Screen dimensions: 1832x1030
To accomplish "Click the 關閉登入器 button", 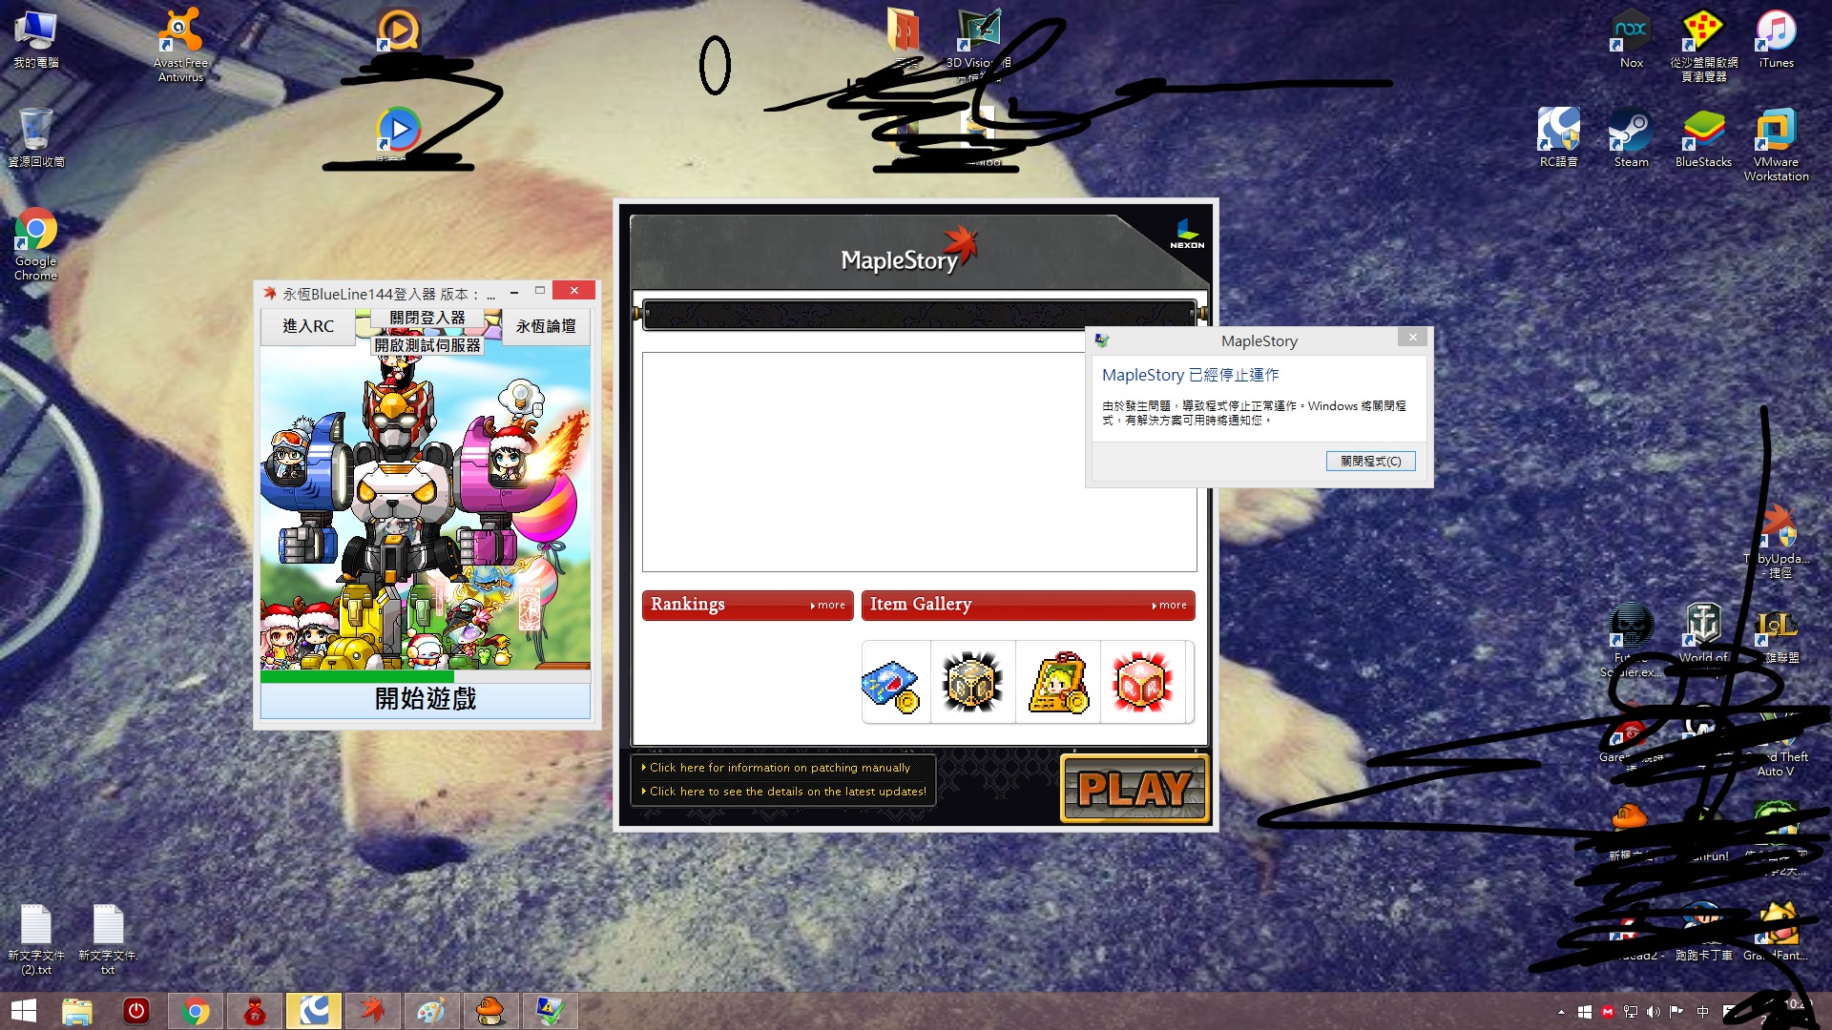I will 427,318.
